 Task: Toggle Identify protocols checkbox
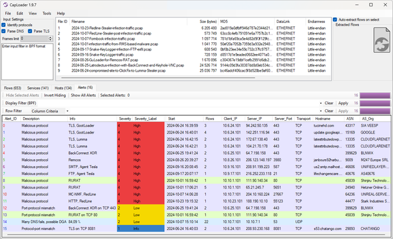pos(3,25)
